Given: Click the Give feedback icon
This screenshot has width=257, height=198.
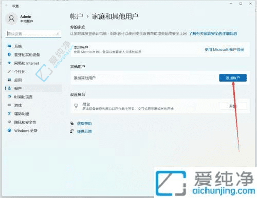Looking at the screenshot, I should pos(72,131).
